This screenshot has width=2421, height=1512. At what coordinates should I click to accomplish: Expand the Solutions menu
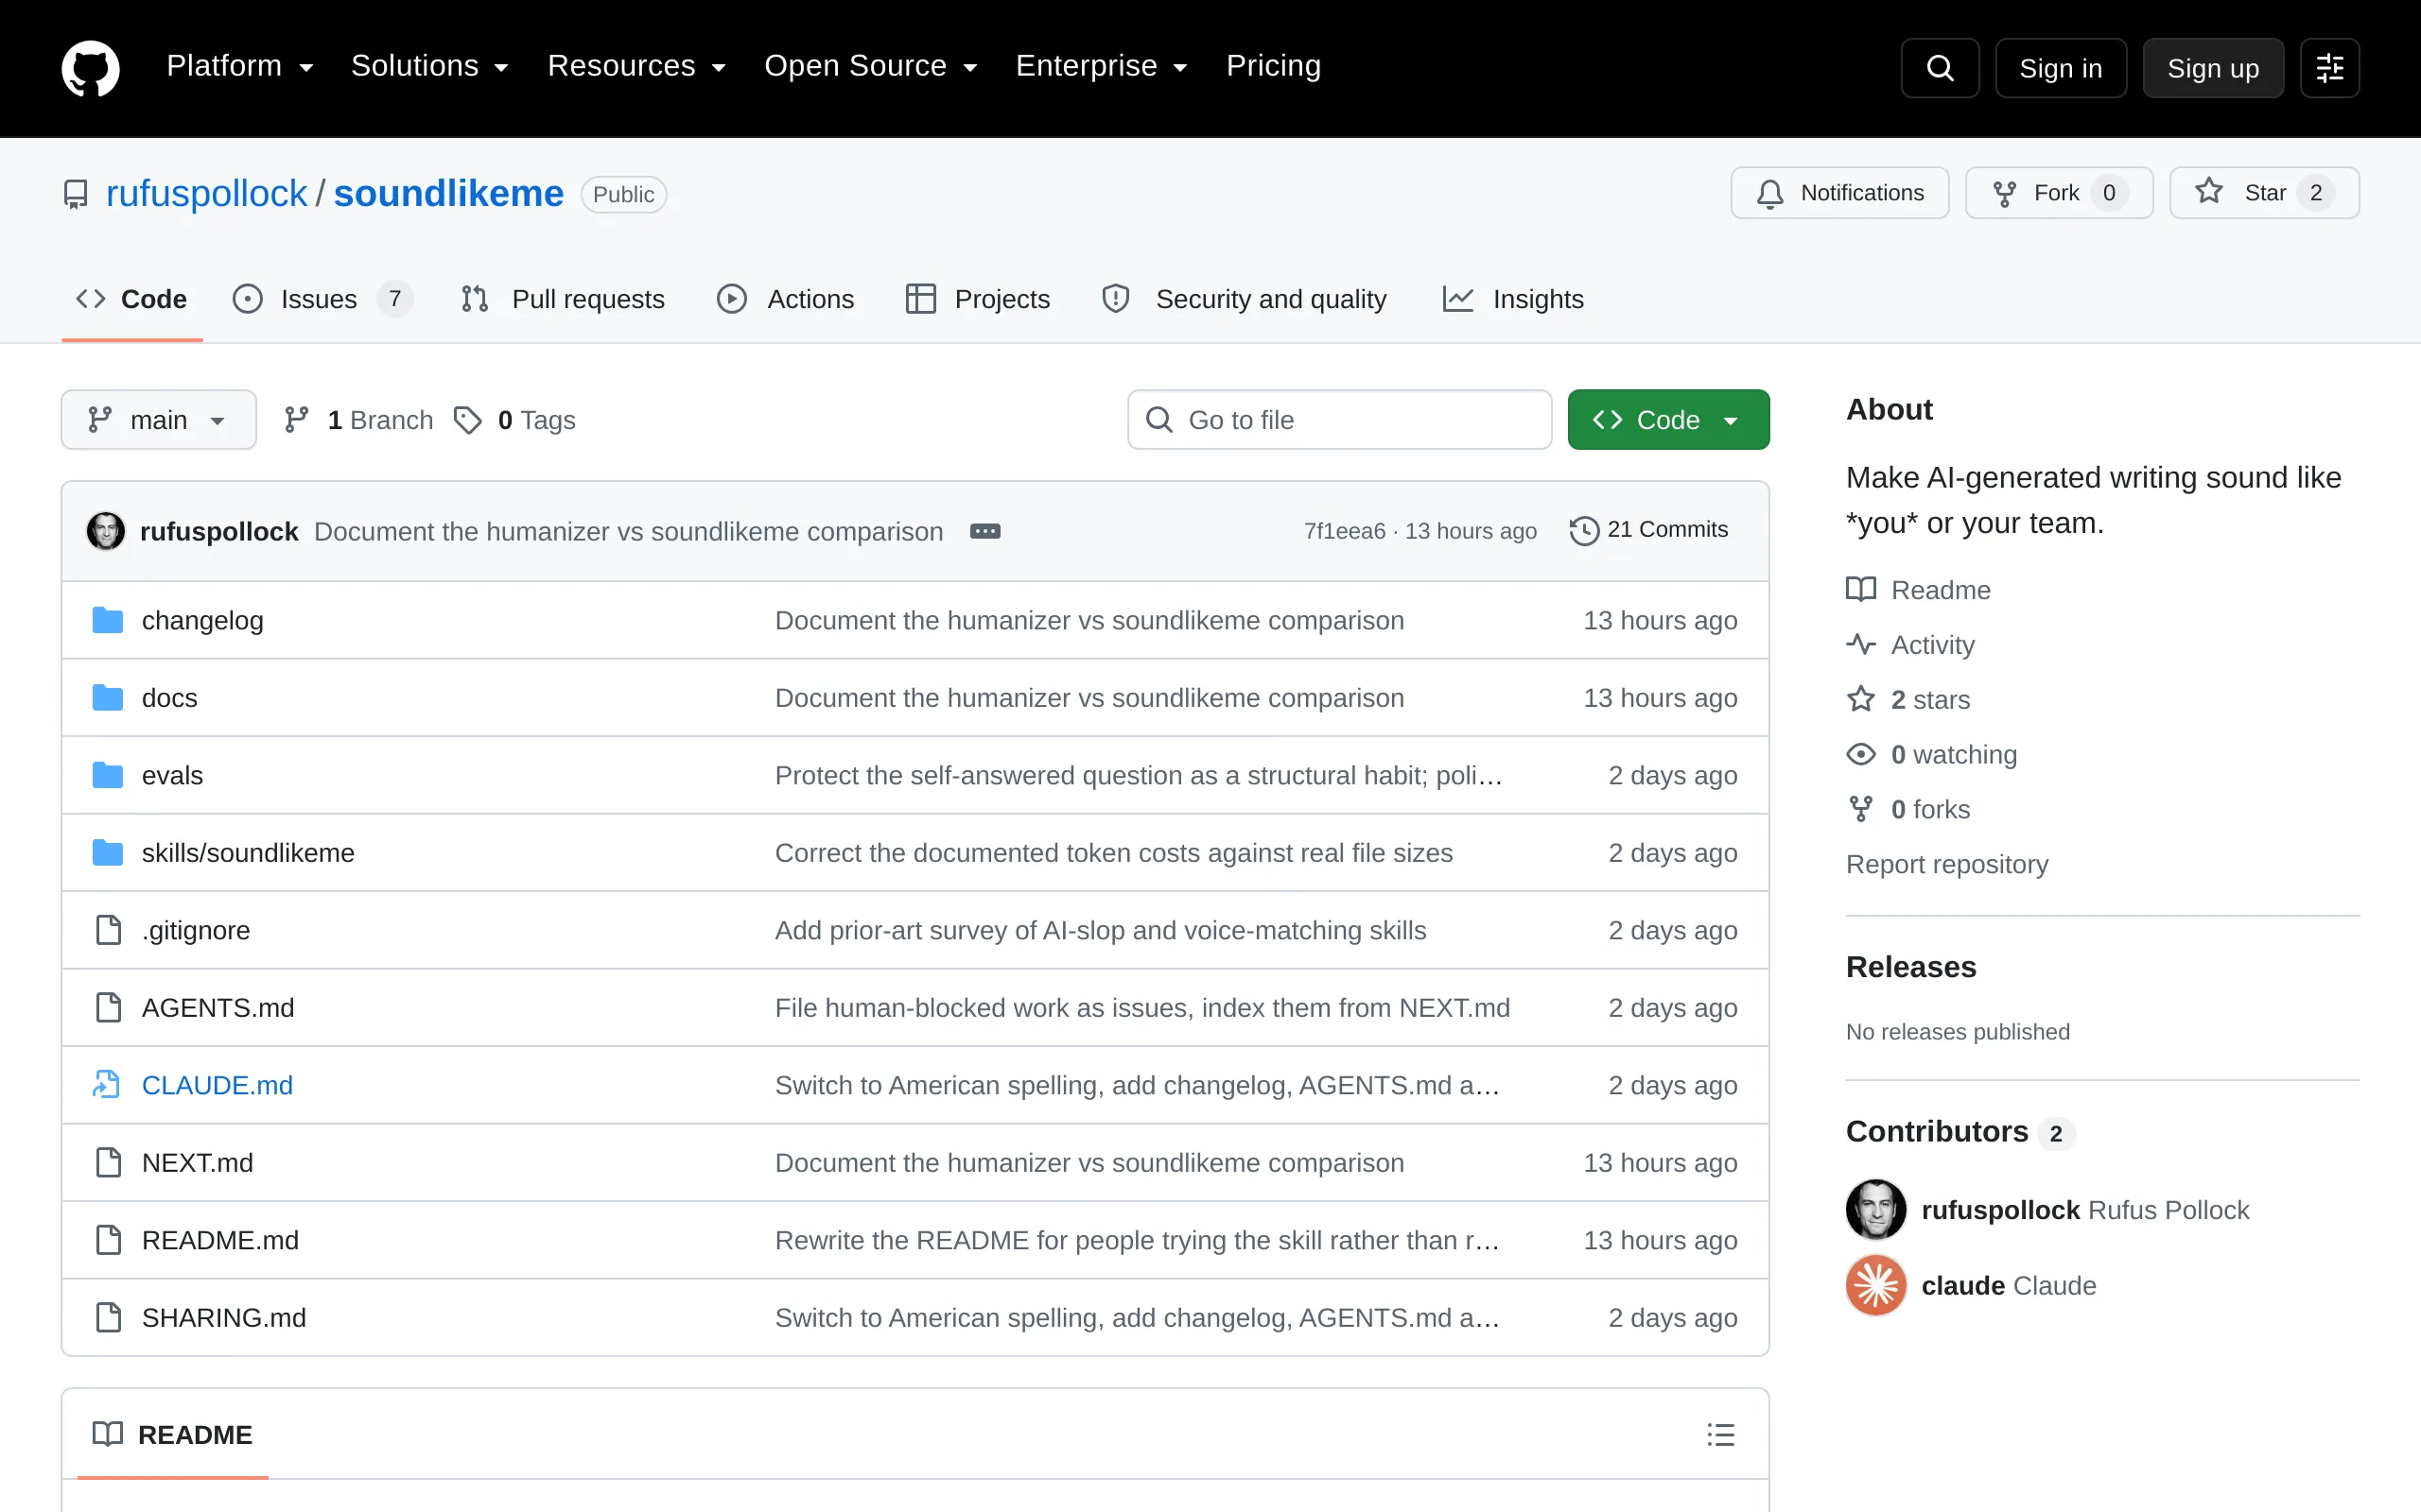click(430, 66)
